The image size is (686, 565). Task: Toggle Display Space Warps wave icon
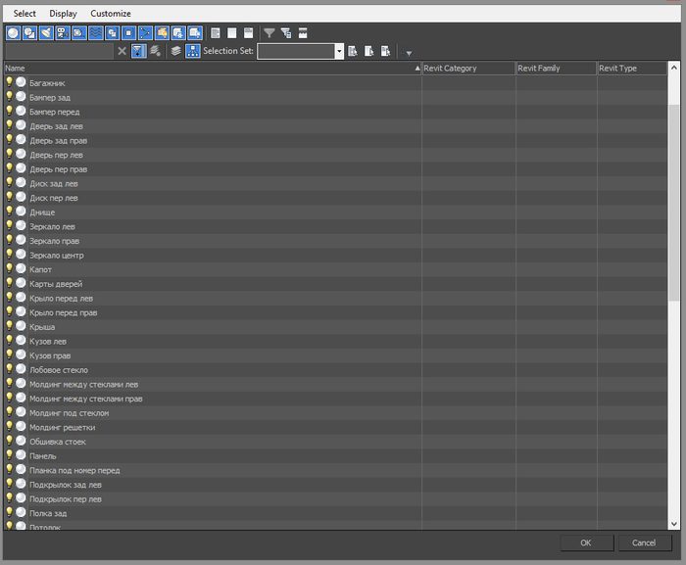[x=96, y=32]
